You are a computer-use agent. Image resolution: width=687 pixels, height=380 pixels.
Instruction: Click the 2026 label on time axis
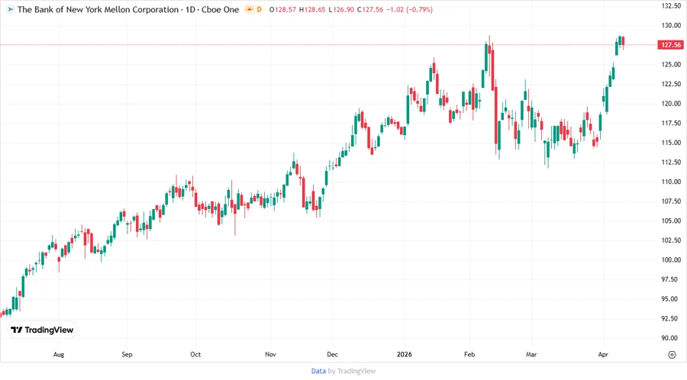click(405, 354)
